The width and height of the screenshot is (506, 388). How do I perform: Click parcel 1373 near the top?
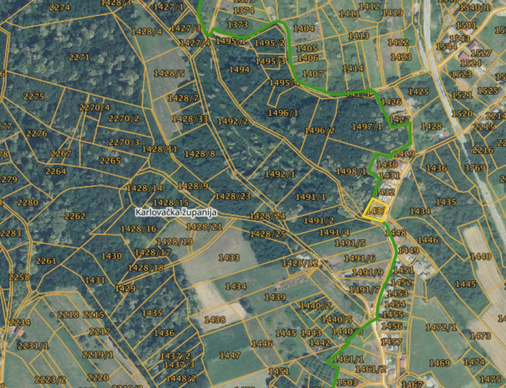coord(238,25)
